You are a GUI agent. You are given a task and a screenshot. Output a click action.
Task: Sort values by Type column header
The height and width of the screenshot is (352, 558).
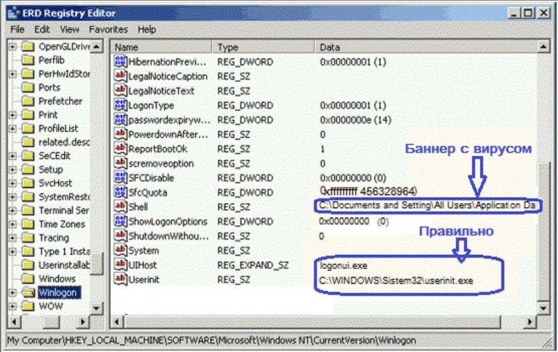(264, 47)
